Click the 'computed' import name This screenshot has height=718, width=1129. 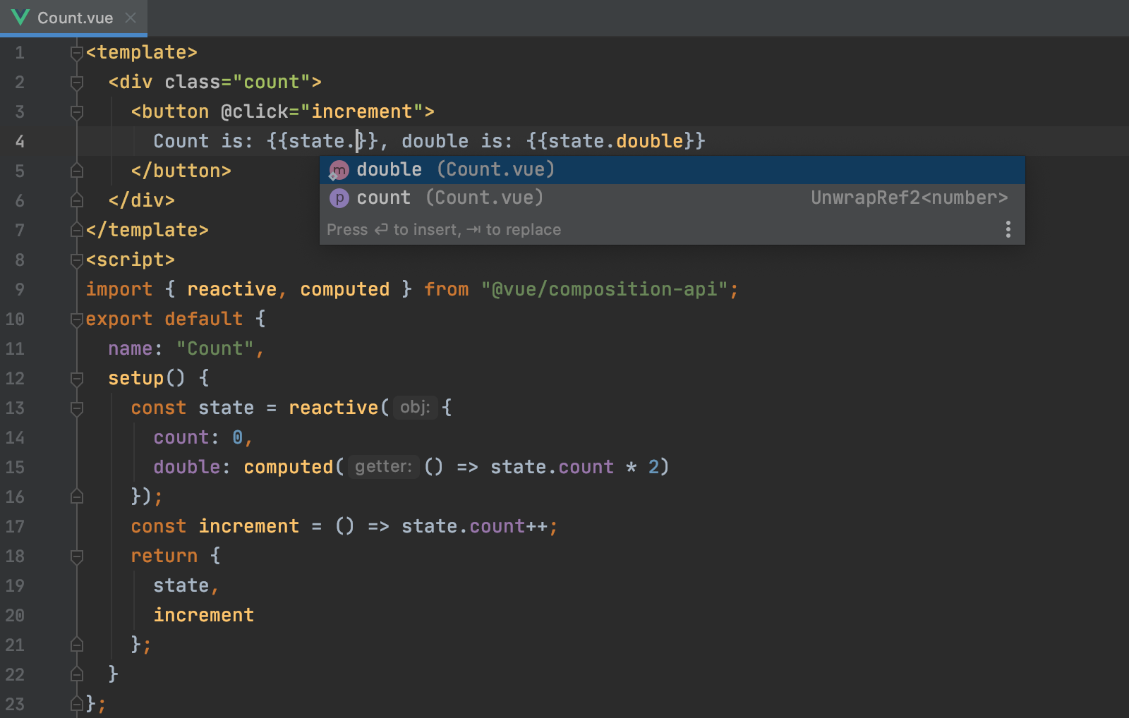click(345, 290)
